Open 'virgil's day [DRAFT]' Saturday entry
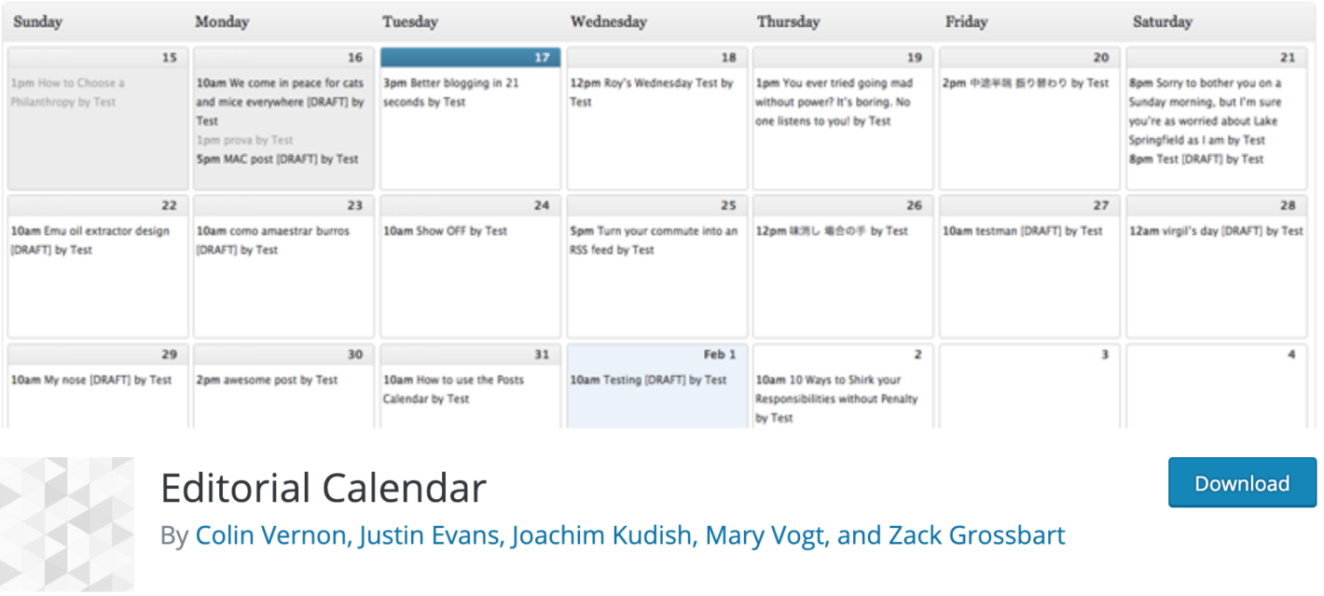Screen dimensions: 1324x596 pyautogui.click(x=1215, y=231)
